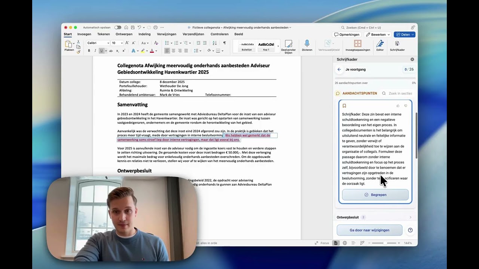
Task: Center align the paragraph
Action: click(x=173, y=51)
